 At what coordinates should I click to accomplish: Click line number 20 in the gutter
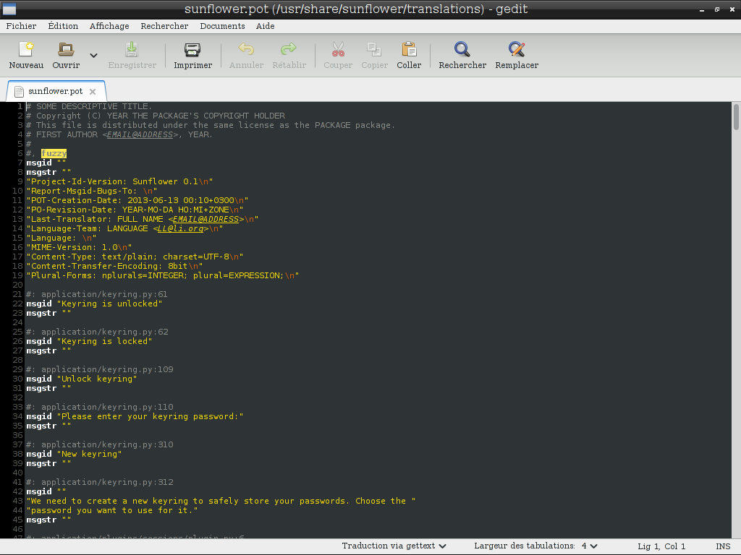17,285
